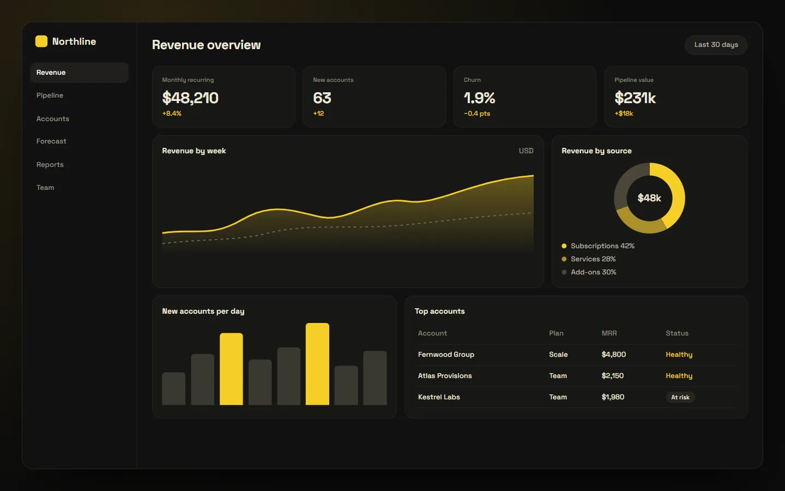This screenshot has width=785, height=491.
Task: Click the Team plan cell for Kestrel Labs
Action: pos(558,397)
